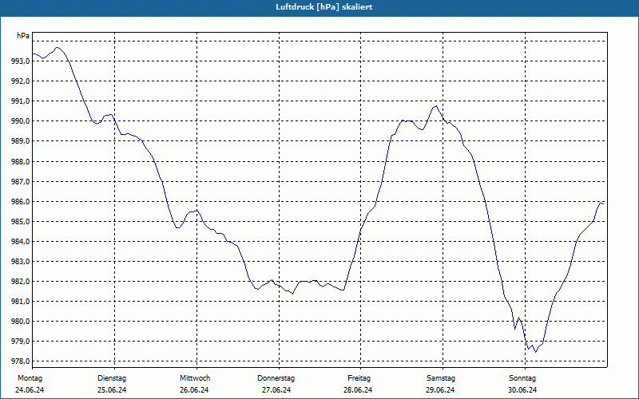Screen dimensions: 639x399
Task: Select the 983,0 axis label
Action: (21, 262)
